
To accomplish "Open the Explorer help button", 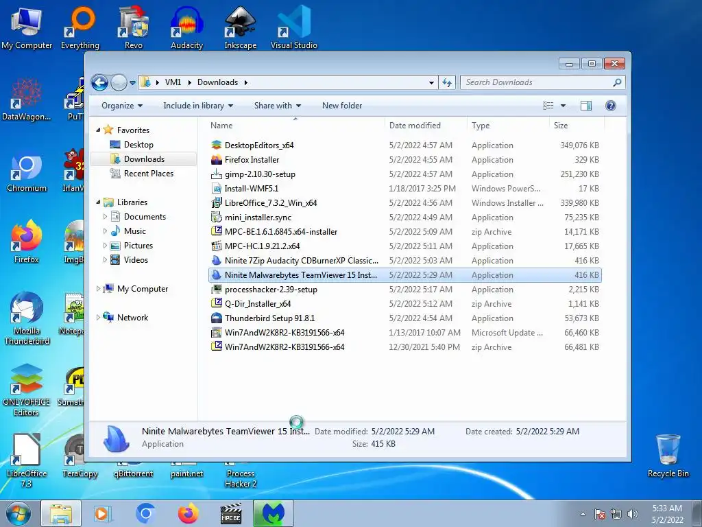I will (610, 106).
